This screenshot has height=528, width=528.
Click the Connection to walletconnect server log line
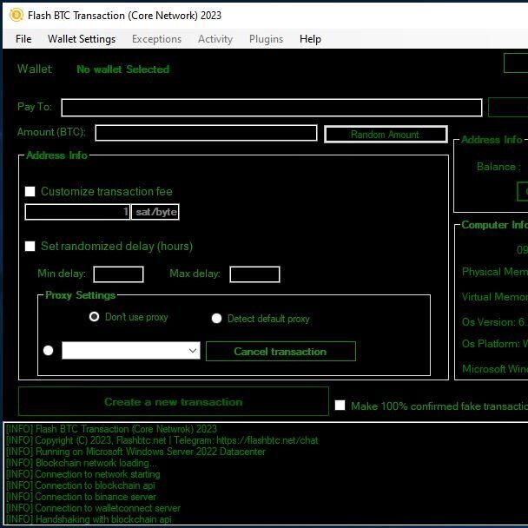[93, 508]
